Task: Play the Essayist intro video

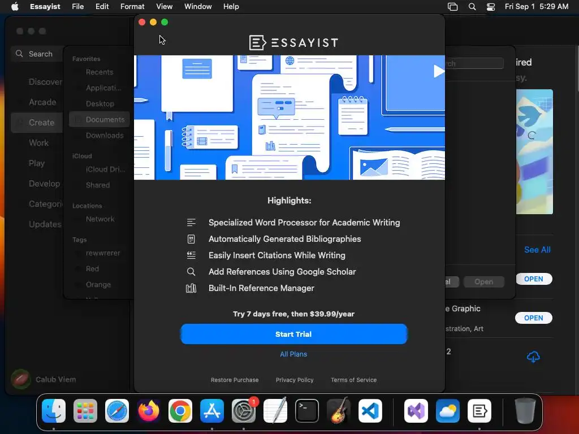Action: click(x=438, y=71)
